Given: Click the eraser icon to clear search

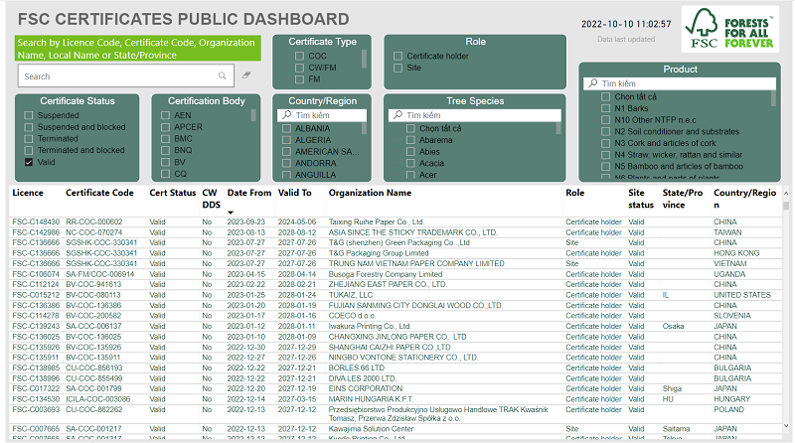Looking at the screenshot, I should tap(246, 75).
